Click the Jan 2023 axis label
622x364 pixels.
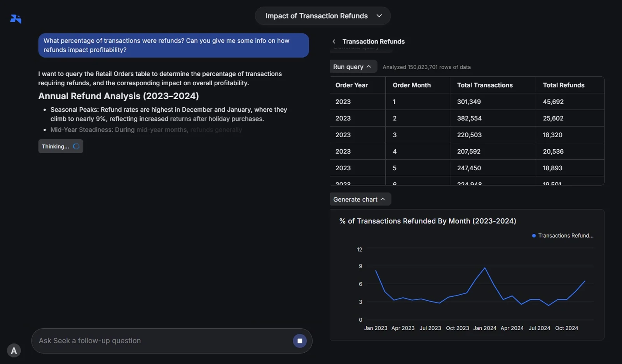point(376,328)
